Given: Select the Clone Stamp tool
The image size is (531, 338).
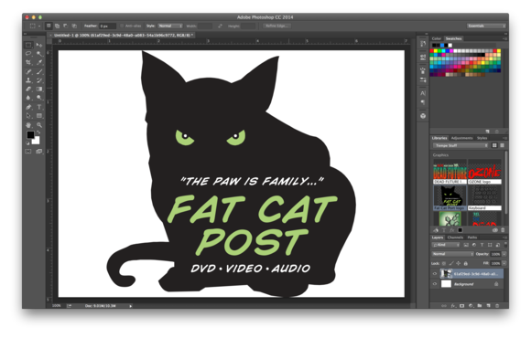Looking at the screenshot, I should (28, 80).
